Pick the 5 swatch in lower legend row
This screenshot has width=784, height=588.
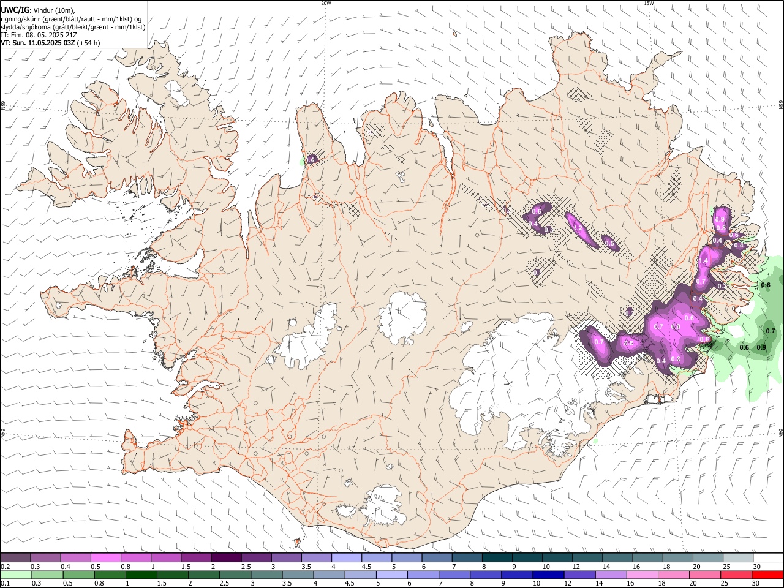(x=392, y=575)
